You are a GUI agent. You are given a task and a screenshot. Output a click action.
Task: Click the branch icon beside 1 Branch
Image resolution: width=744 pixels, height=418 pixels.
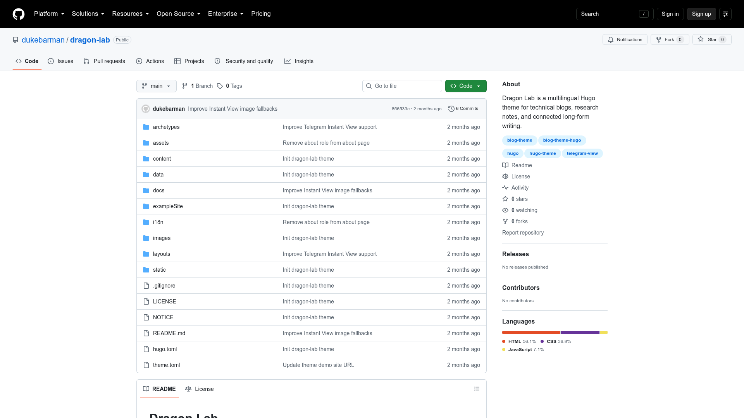185,86
